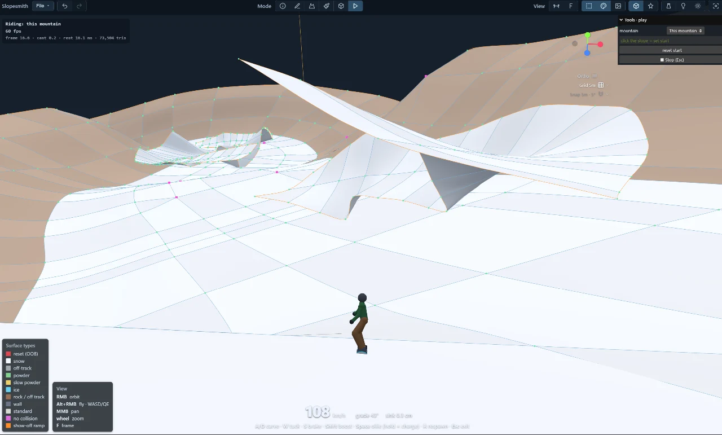Select the paint brush mode

coord(327,6)
